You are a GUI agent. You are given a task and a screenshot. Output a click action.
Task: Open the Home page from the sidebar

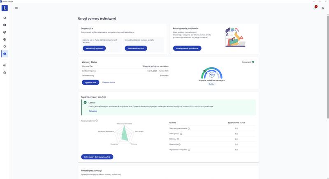[x=5, y=18]
